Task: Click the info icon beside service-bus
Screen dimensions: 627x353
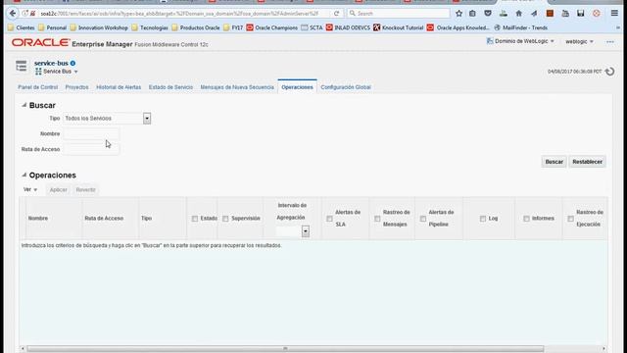Action: pyautogui.click(x=72, y=63)
